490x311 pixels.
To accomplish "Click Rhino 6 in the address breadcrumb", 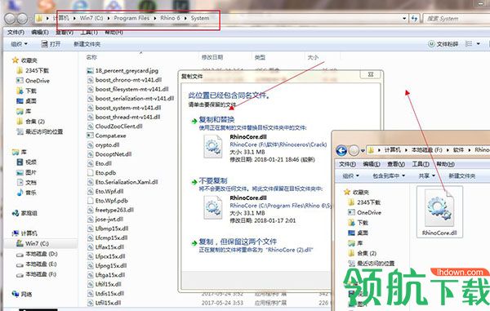I will (171, 18).
